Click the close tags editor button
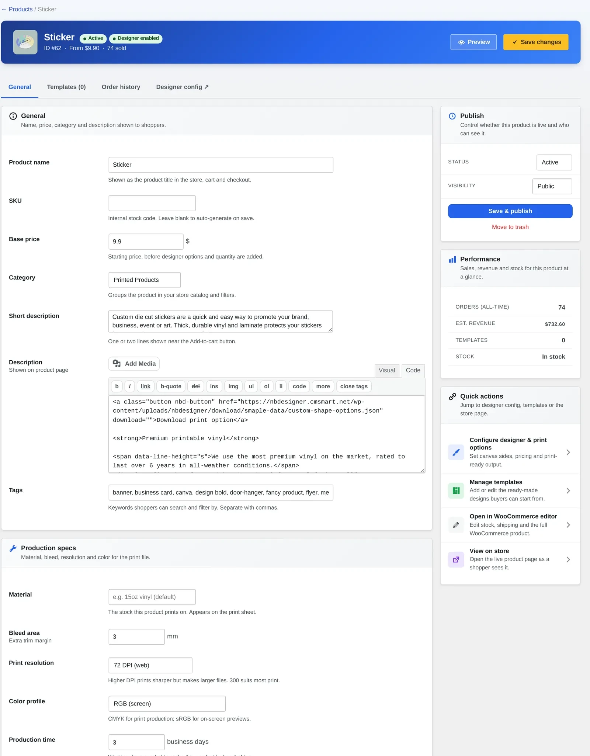 pyautogui.click(x=354, y=386)
